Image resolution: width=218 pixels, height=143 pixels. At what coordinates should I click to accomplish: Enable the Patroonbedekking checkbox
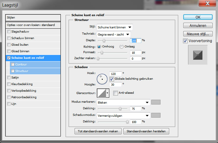click(9, 97)
